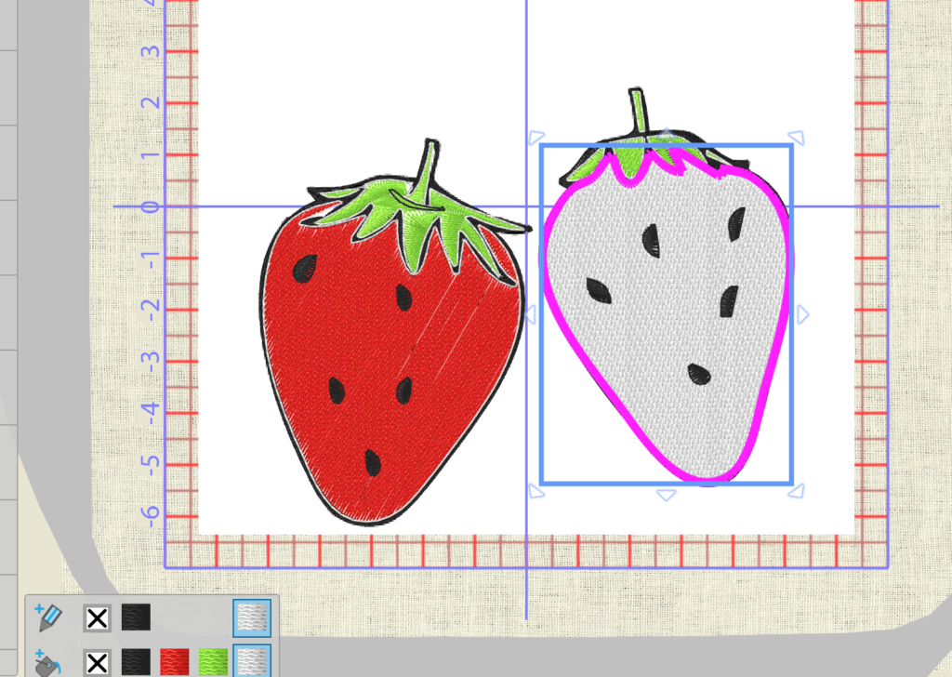Screen dimensions: 952x677
Task: Click the right-middle selection handle arrow
Action: point(802,315)
